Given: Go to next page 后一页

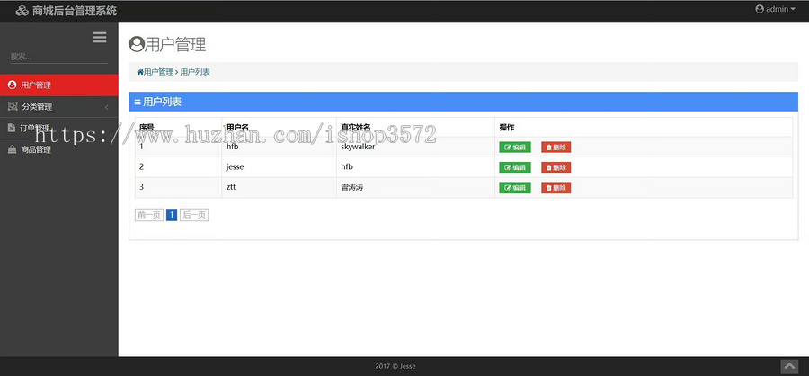Looking at the screenshot, I should (x=194, y=215).
